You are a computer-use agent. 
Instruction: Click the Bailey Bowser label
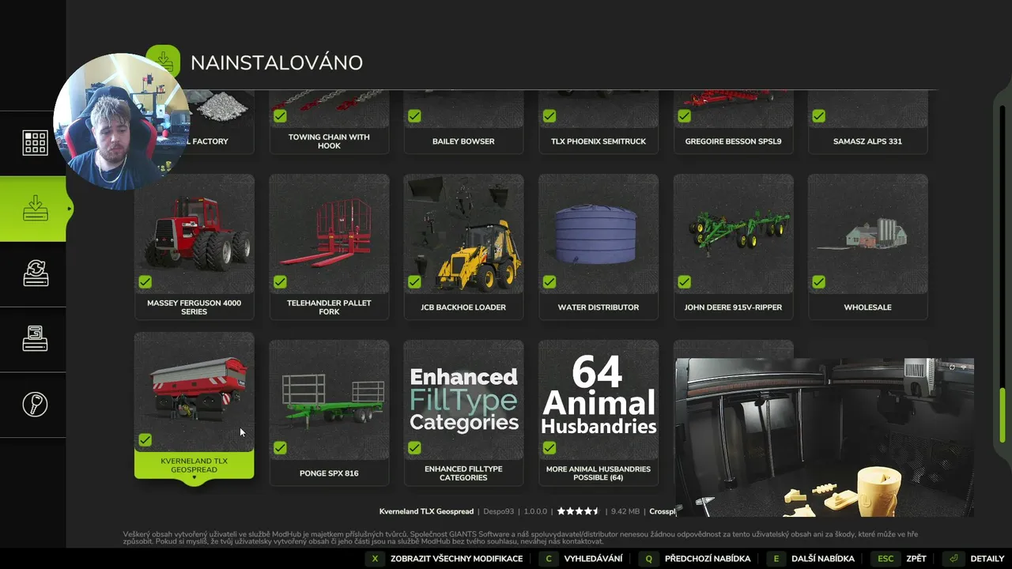pos(463,141)
